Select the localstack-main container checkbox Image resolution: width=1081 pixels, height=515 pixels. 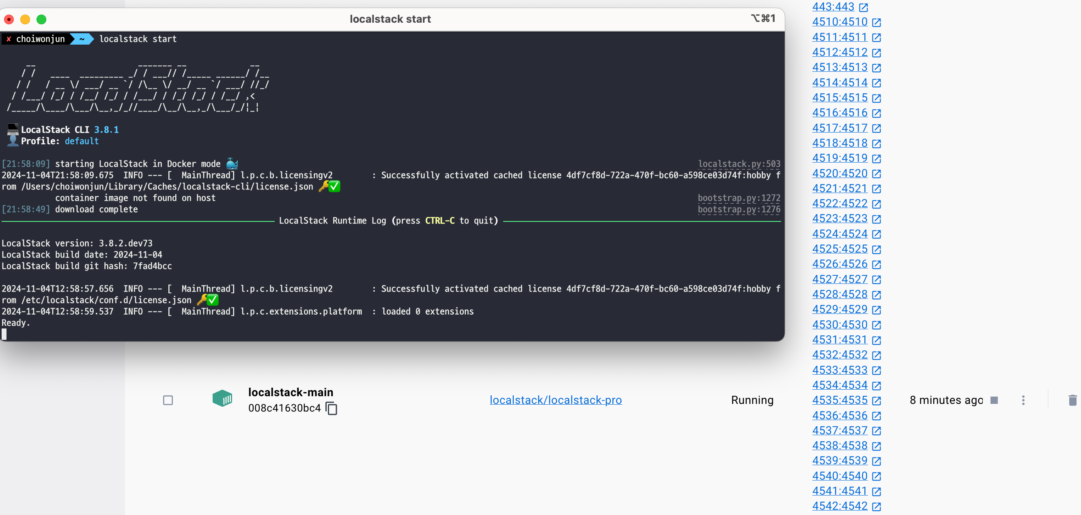point(168,400)
